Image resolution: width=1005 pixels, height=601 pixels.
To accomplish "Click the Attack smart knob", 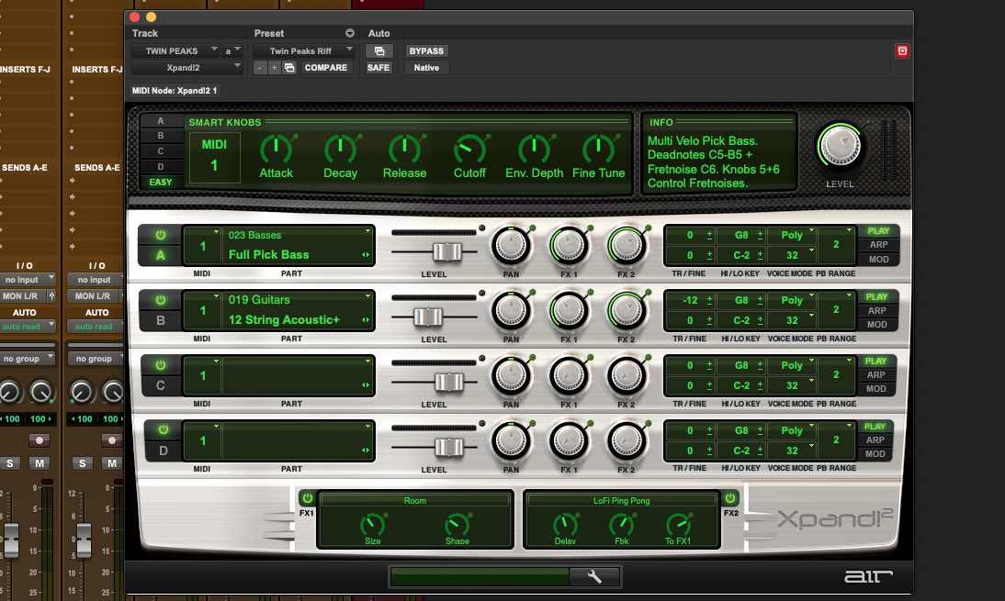I will [276, 150].
